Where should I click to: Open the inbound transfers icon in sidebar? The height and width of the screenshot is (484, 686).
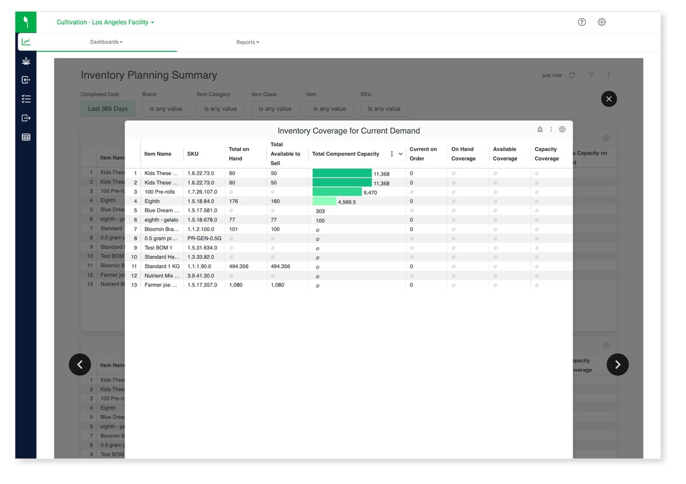[26, 80]
